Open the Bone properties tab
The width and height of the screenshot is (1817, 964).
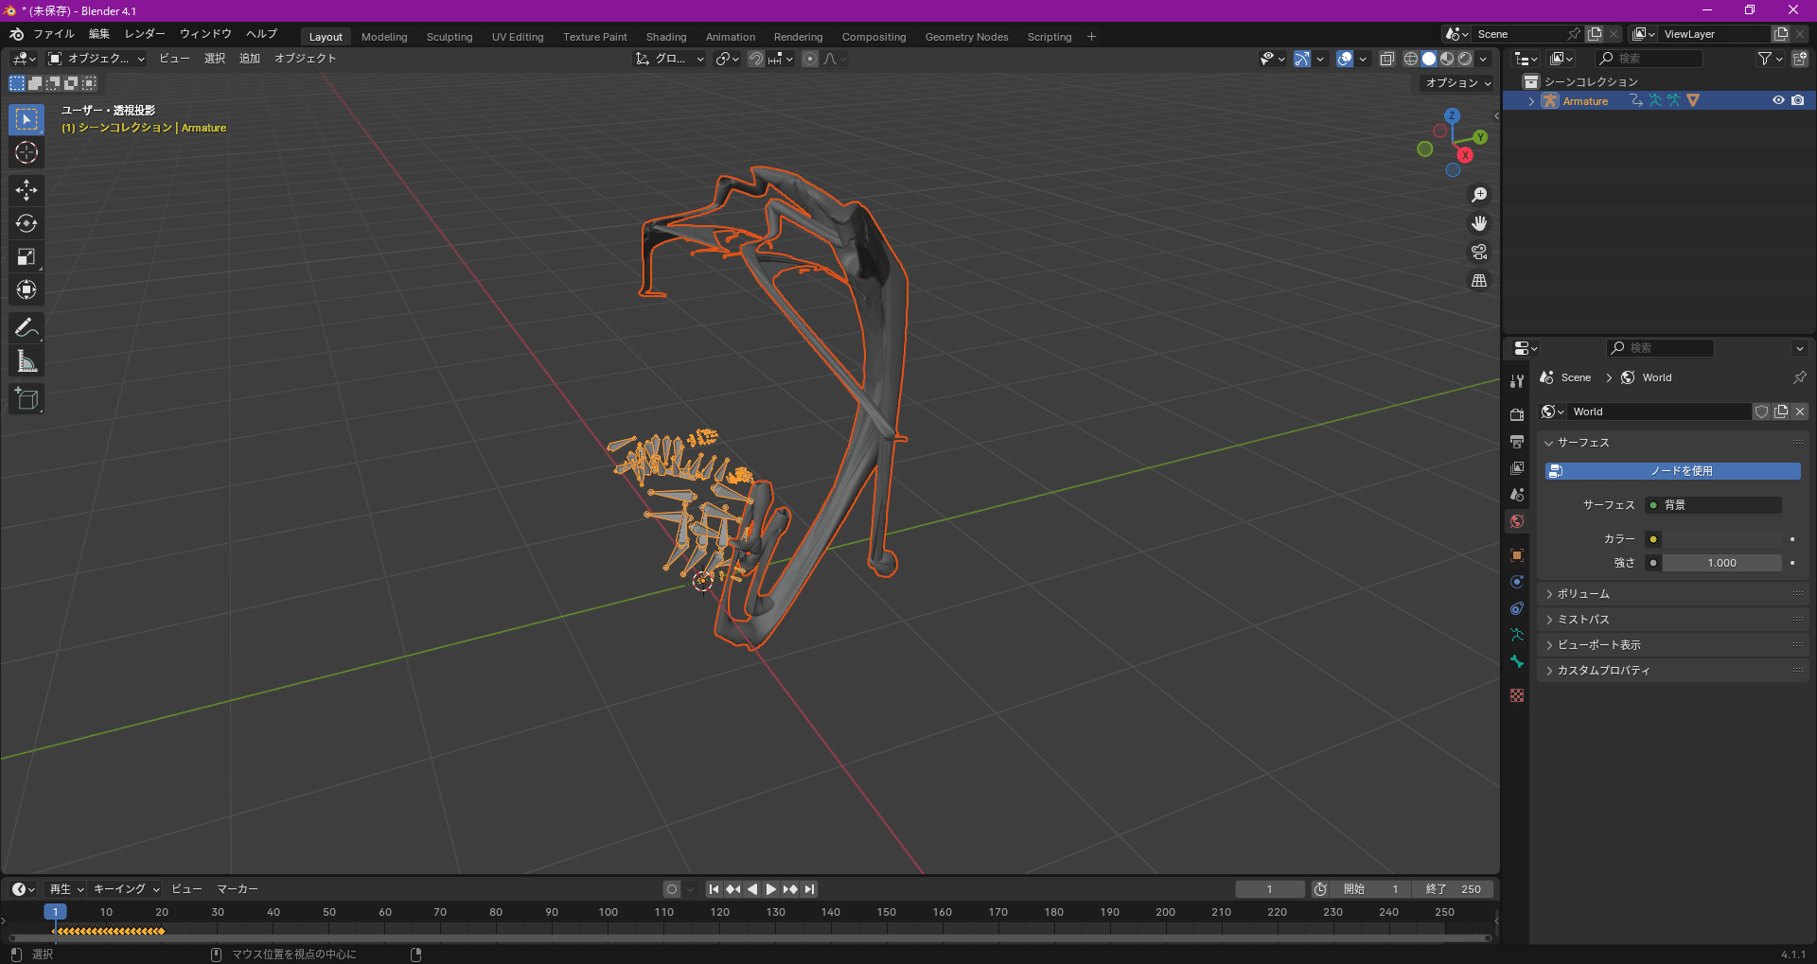point(1517,661)
